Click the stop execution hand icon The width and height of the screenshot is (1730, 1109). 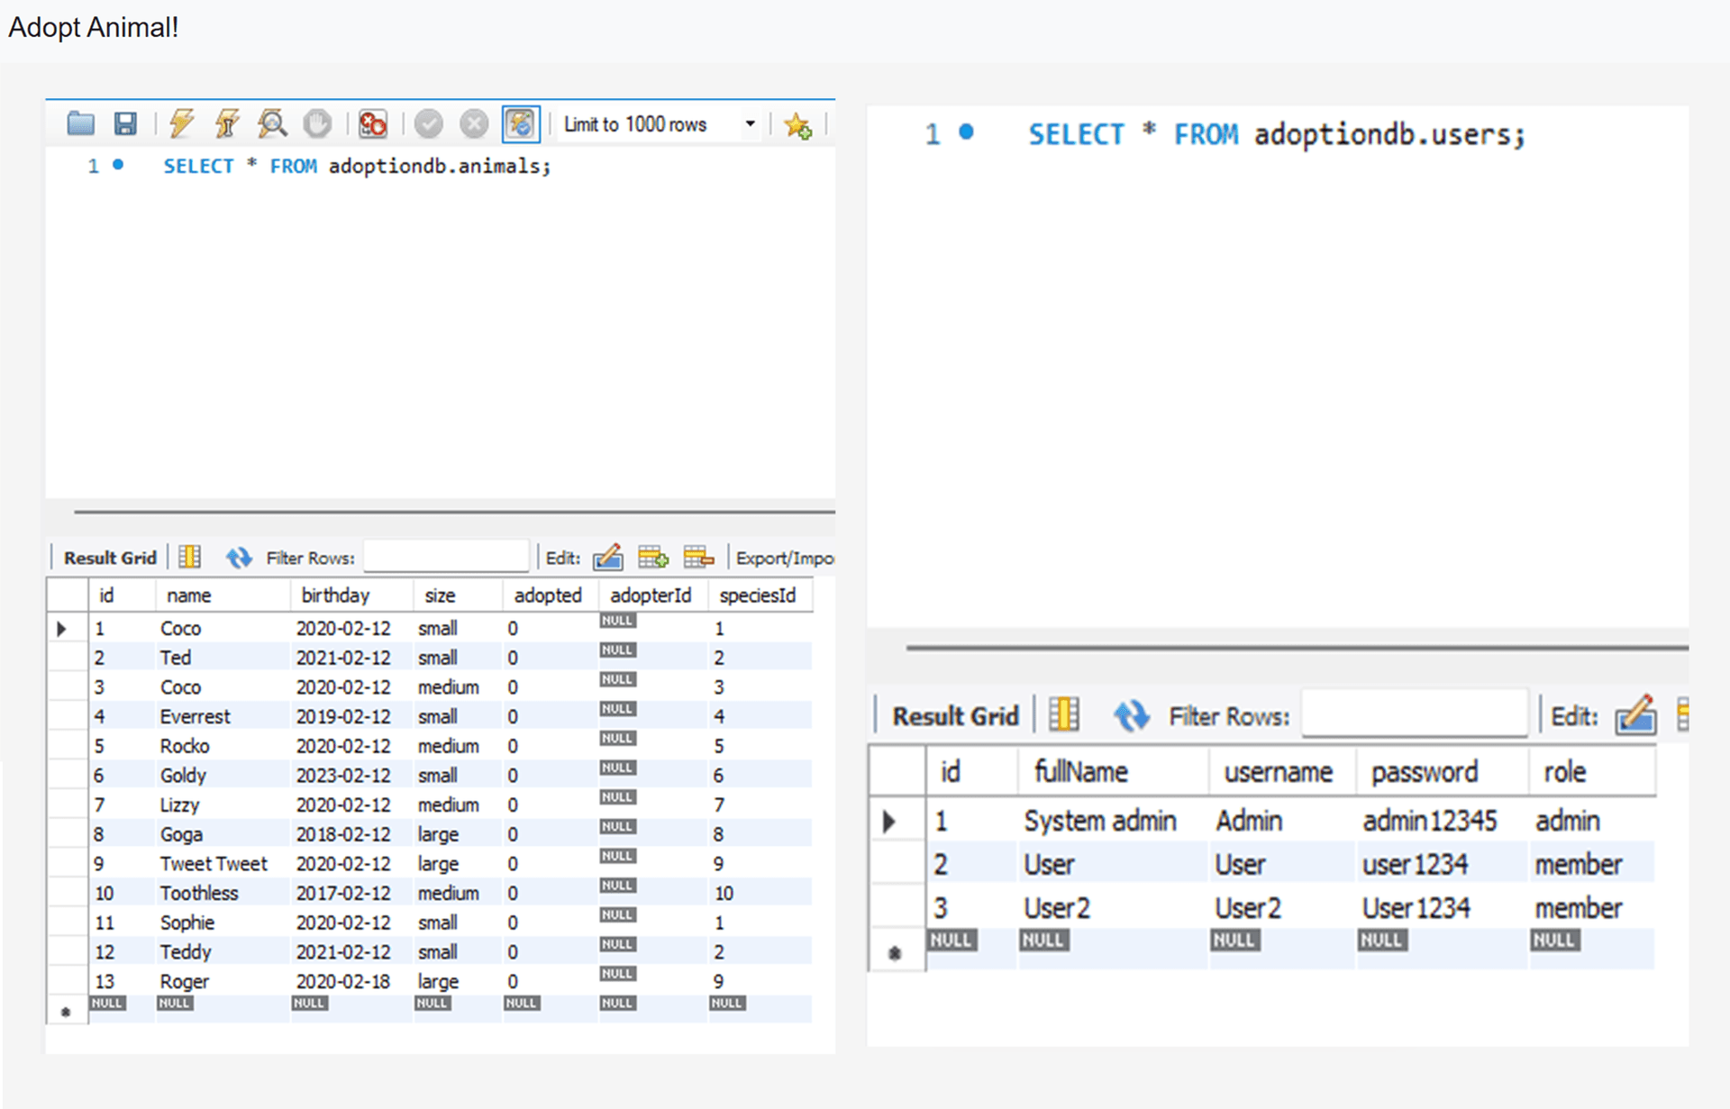[x=317, y=123]
